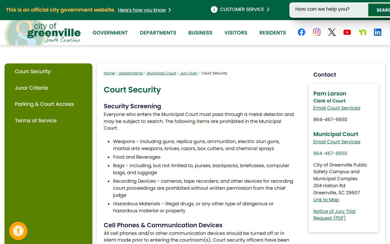Click the Search button

[x=379, y=10]
